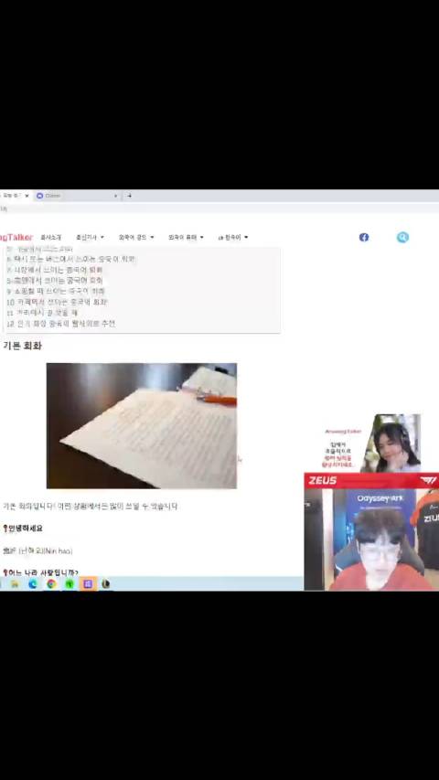
Task: Jump to contents item 11 in the list
Action: [x=42, y=313]
